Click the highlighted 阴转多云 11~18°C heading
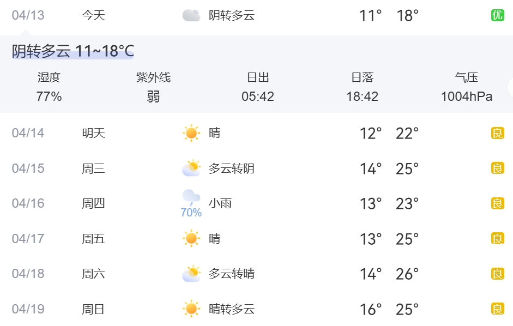 [x=73, y=51]
